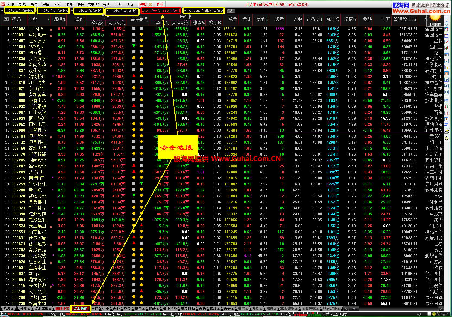
Task: Open the news documents icon in sidebar
Action: (447, 55)
